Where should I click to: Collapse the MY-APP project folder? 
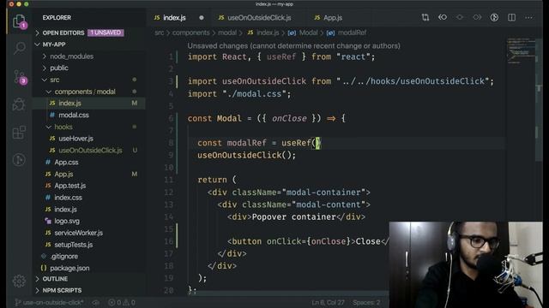pos(54,44)
